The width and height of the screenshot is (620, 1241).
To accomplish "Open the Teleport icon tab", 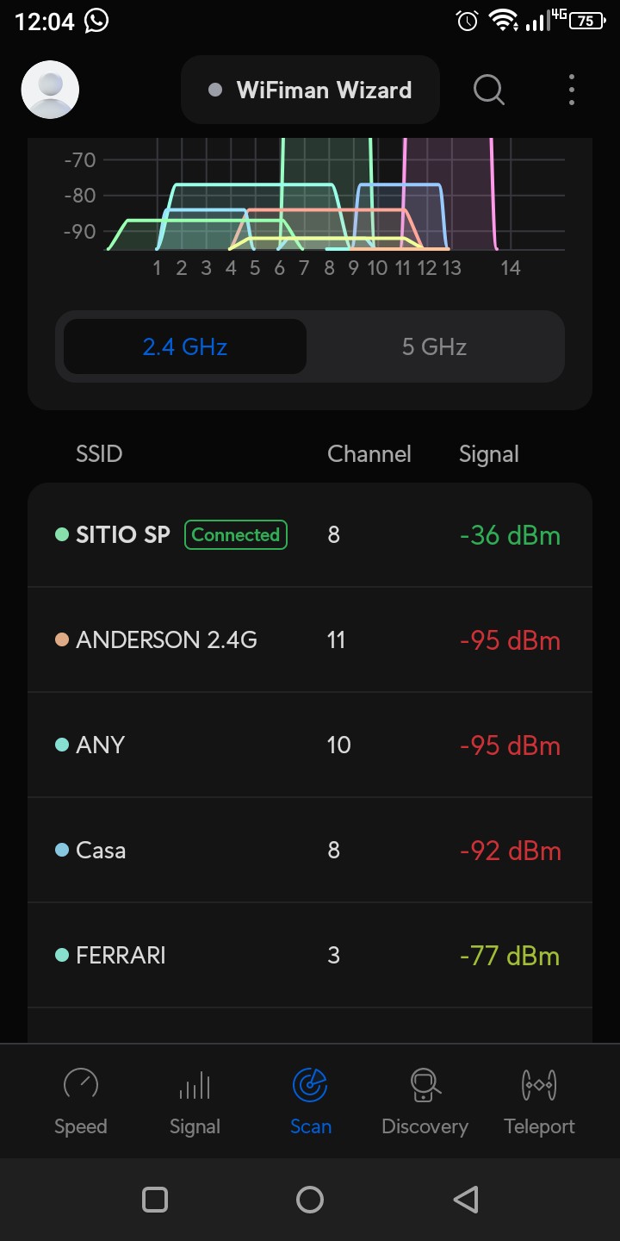I will (539, 1084).
